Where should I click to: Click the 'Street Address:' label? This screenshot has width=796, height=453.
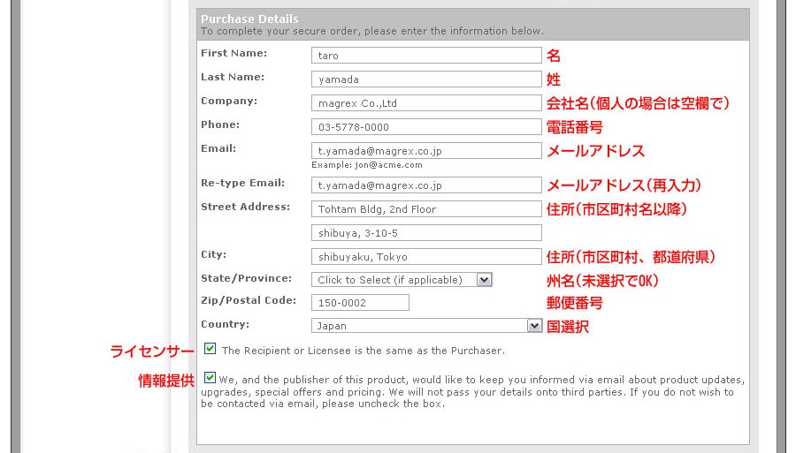pyautogui.click(x=245, y=207)
